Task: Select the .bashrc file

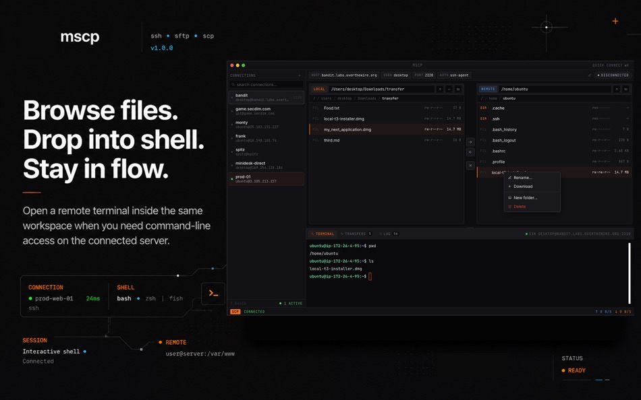Action: tap(555, 151)
